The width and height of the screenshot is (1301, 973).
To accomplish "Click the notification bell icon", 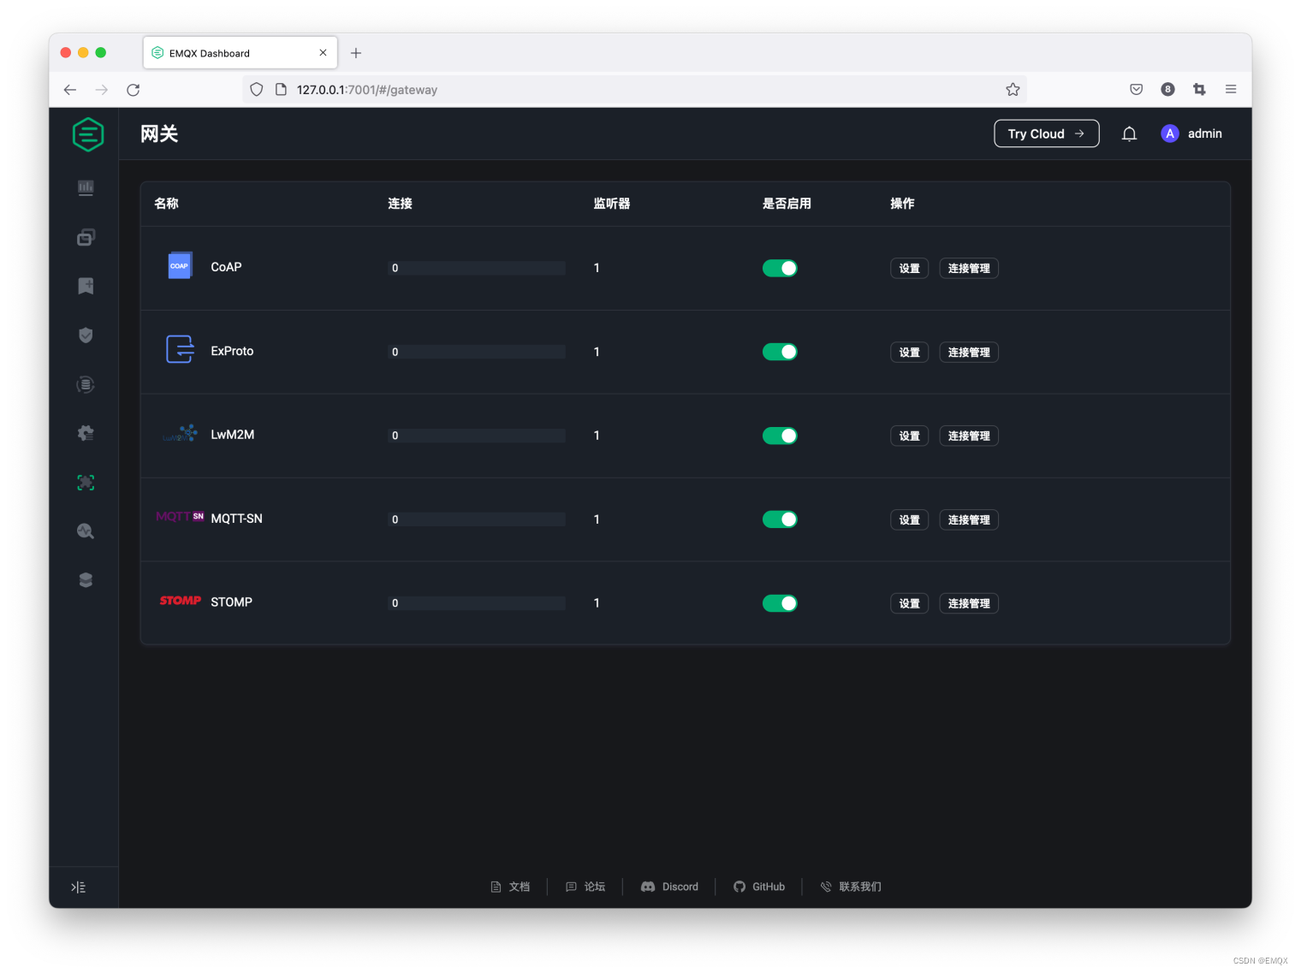I will [x=1129, y=133].
